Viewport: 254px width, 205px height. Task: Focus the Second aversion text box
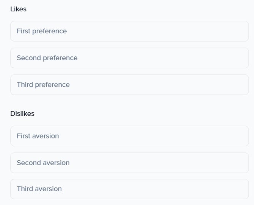[129, 163]
